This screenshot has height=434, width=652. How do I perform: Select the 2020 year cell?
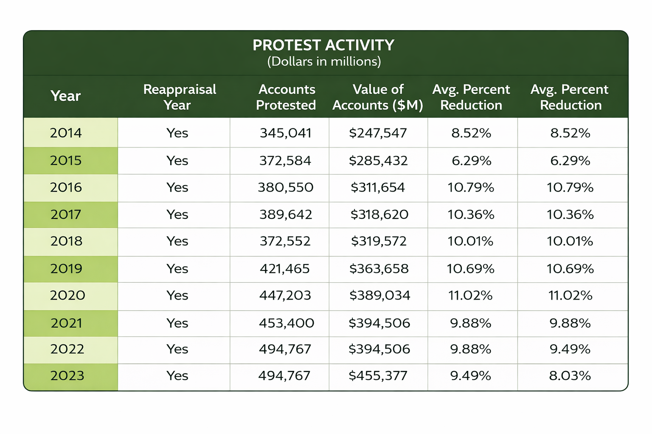(x=67, y=295)
